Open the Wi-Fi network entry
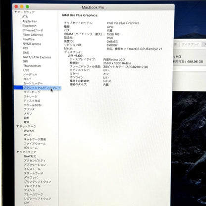This screenshot has height=206, width=206. pyautogui.click(x=28, y=135)
